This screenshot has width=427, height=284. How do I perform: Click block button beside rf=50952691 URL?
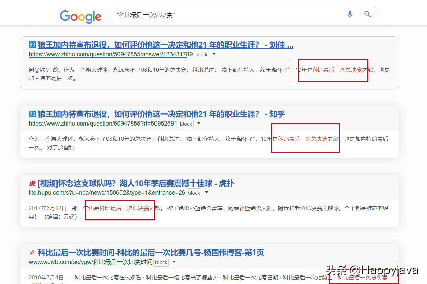click(x=186, y=124)
